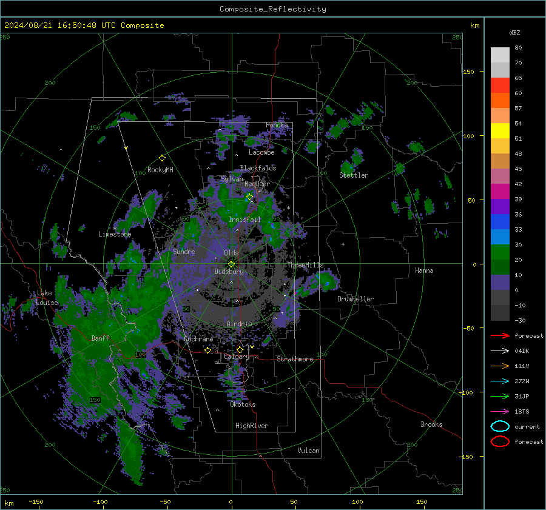Click the orange swatch below 60 dBZ
Screen dimensions: 546x510
(500, 101)
